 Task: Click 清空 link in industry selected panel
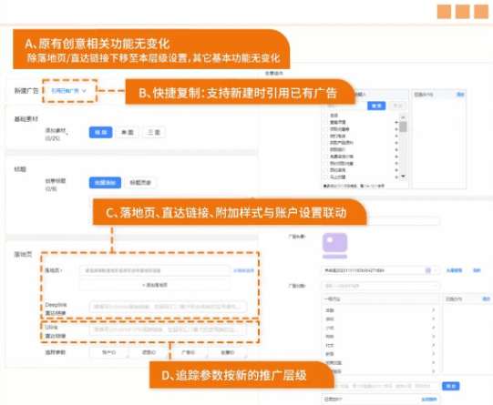pos(486,299)
